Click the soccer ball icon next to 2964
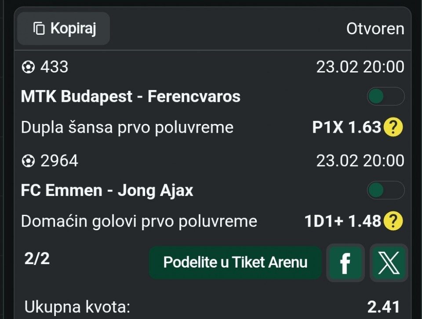422x319 pixels. click(28, 161)
